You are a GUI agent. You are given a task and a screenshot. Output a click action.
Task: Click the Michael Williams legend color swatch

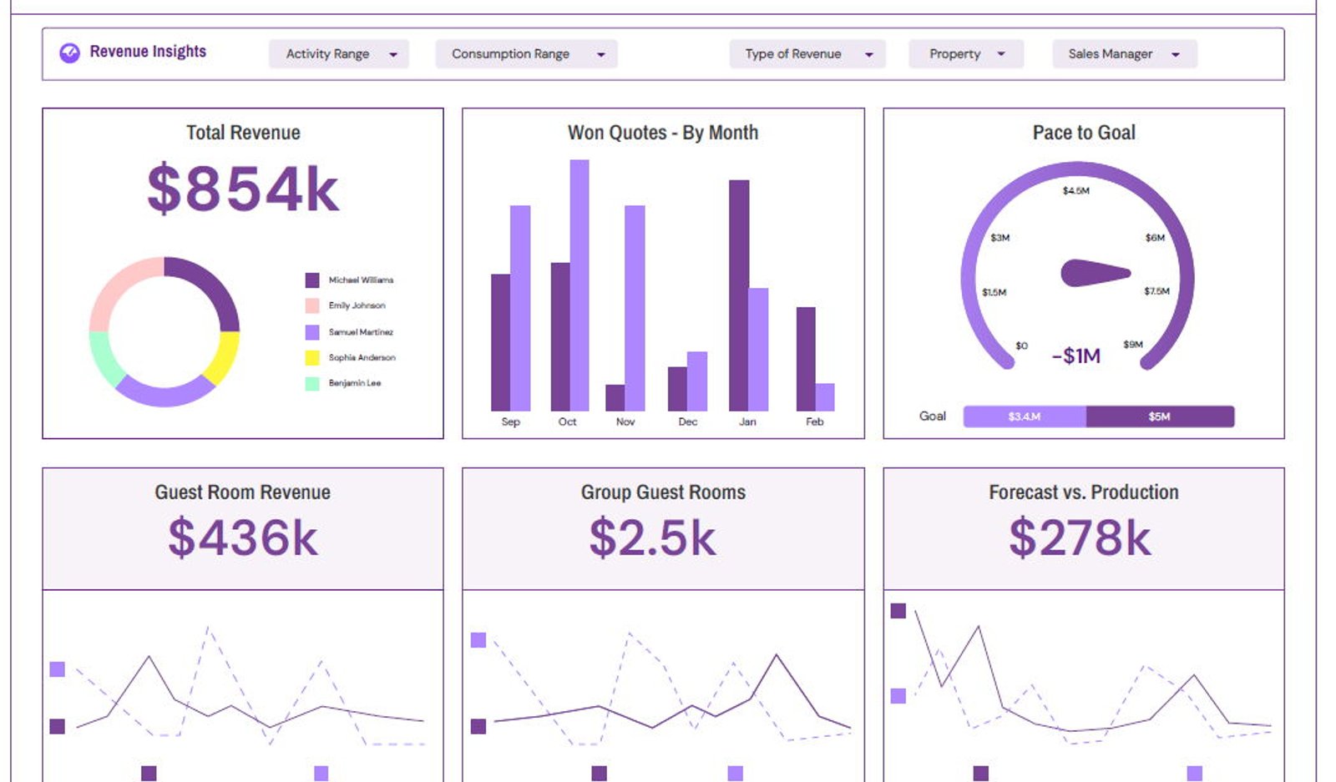tap(312, 280)
